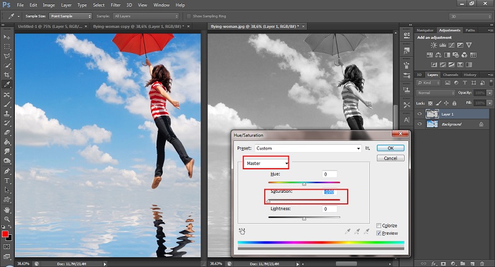495x267 pixels.
Task: Open the Image menu
Action: pyautogui.click(x=49, y=5)
